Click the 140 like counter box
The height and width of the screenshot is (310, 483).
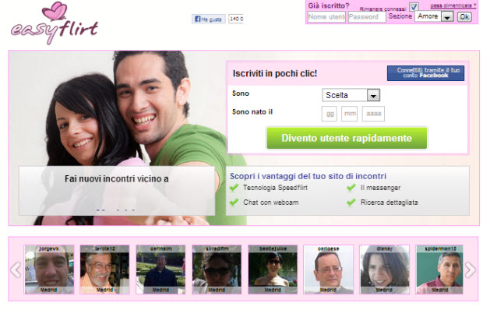point(236,19)
